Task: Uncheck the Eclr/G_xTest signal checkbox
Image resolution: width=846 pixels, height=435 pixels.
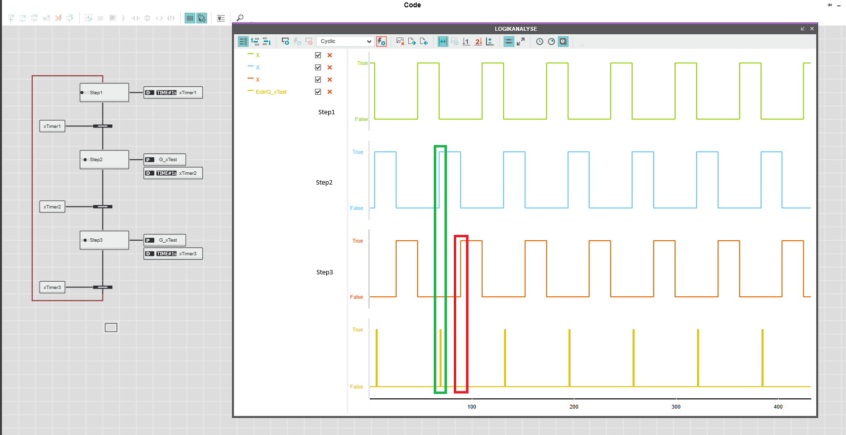Action: click(x=318, y=92)
